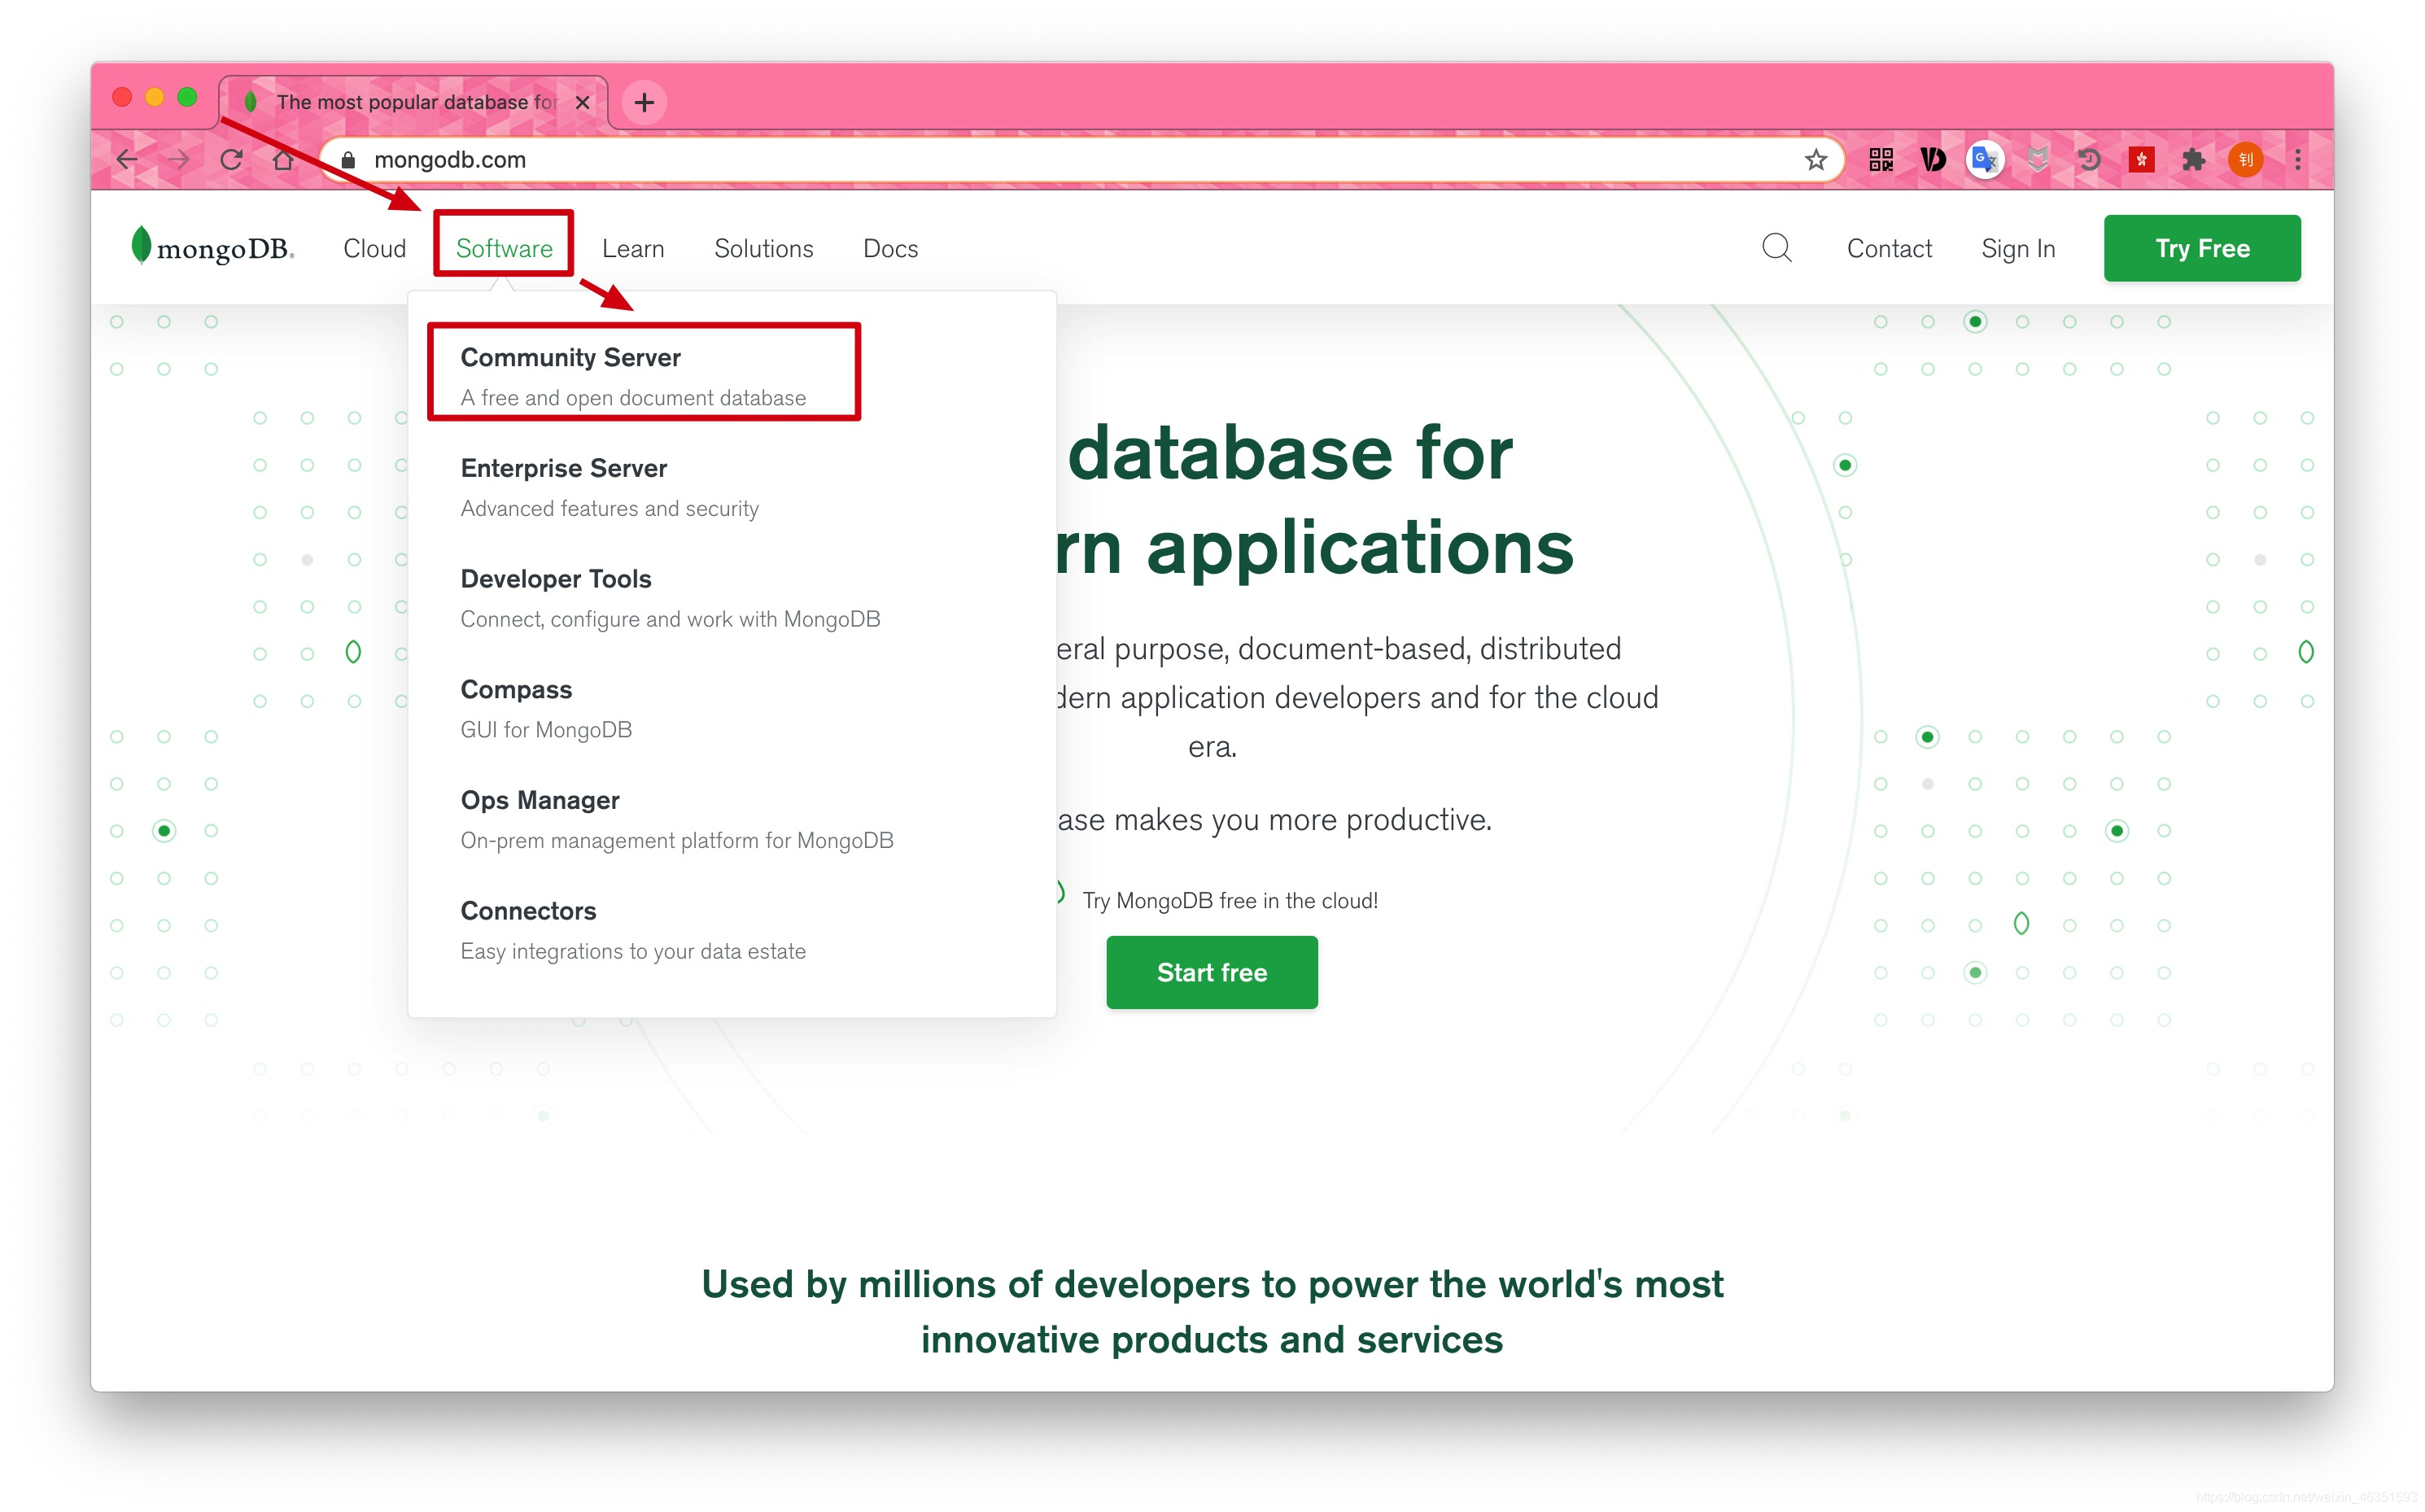Image resolution: width=2425 pixels, height=1512 pixels.
Task: Click the MongoDB leaf logo
Action: [141, 245]
